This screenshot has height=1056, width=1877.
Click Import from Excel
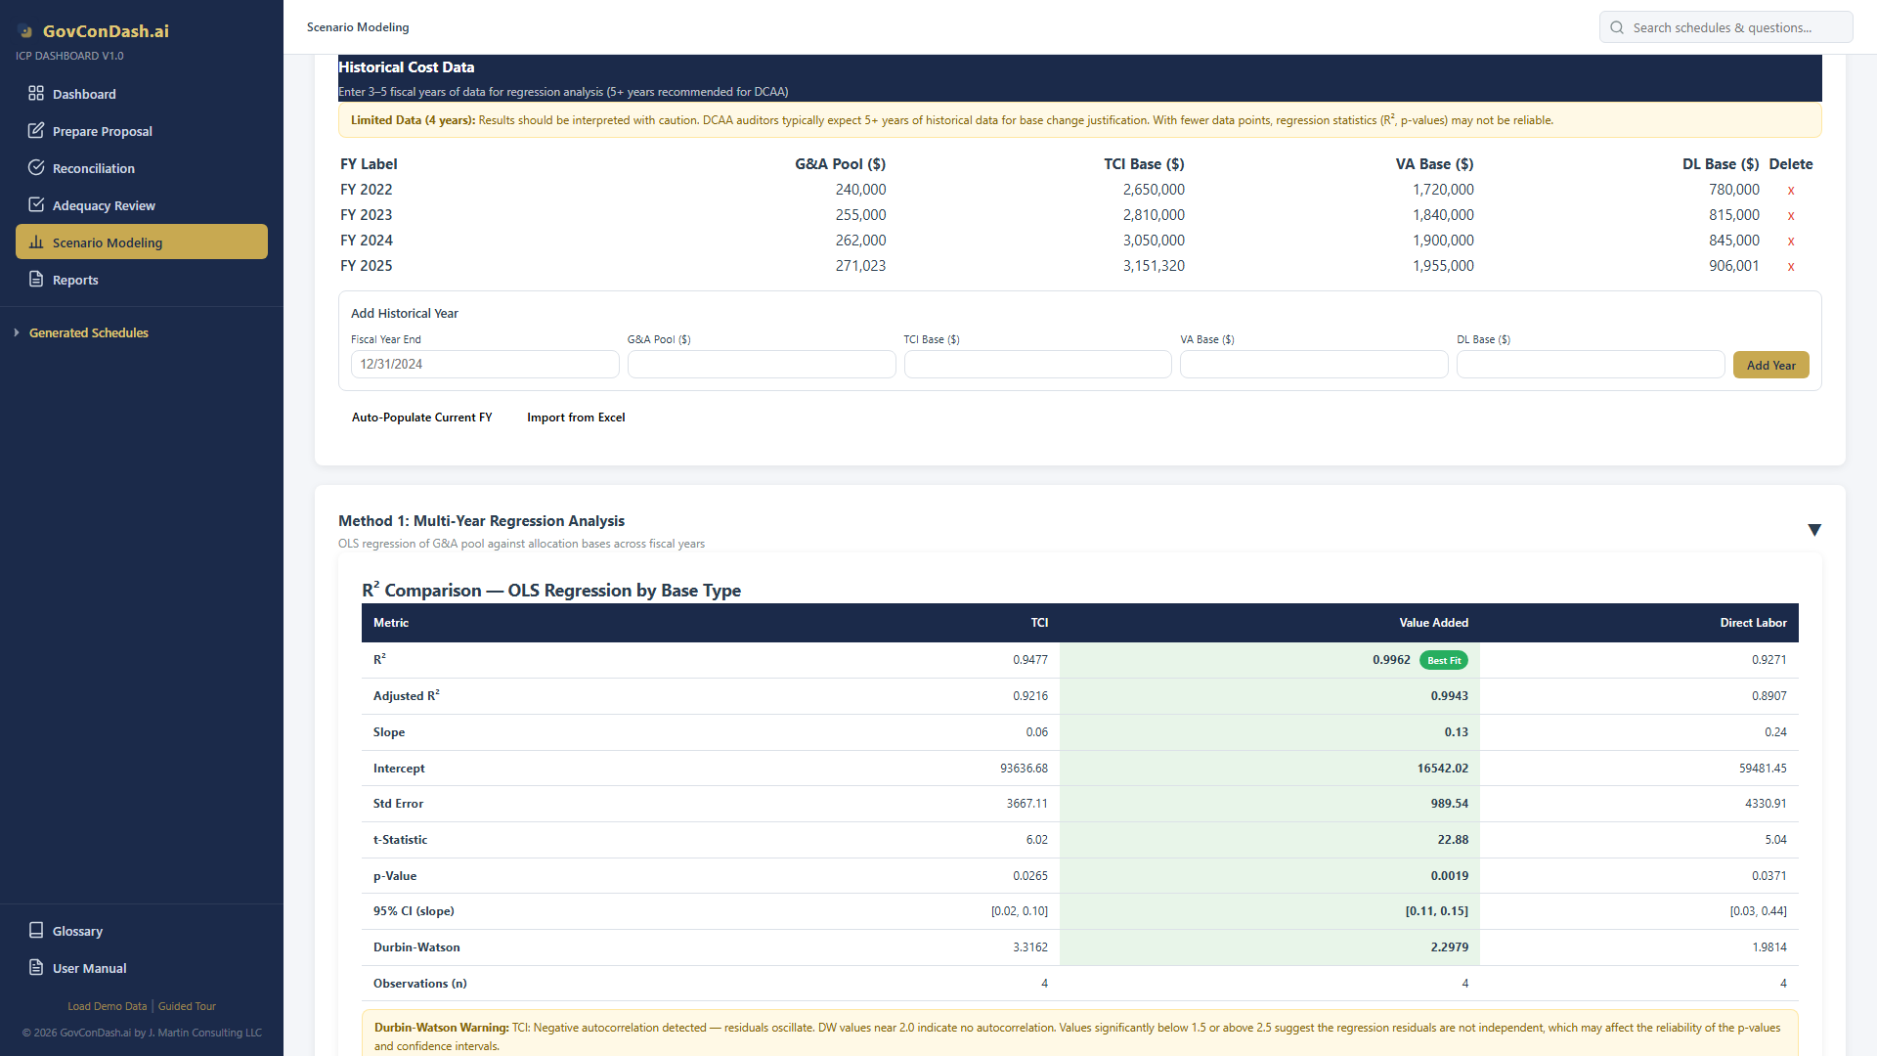(576, 418)
